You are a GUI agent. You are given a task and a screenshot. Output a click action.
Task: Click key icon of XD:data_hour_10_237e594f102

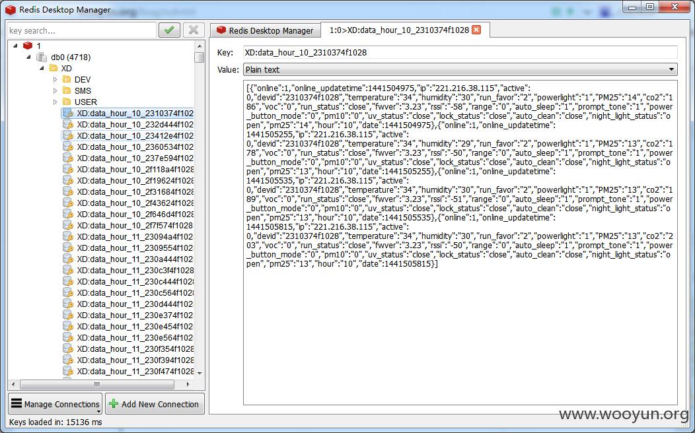[x=68, y=158]
